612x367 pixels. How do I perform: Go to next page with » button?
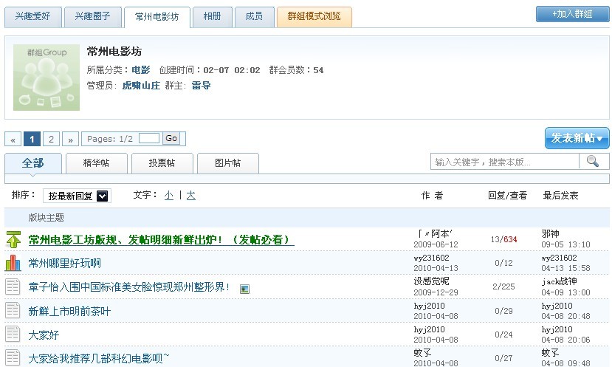pyautogui.click(x=71, y=139)
